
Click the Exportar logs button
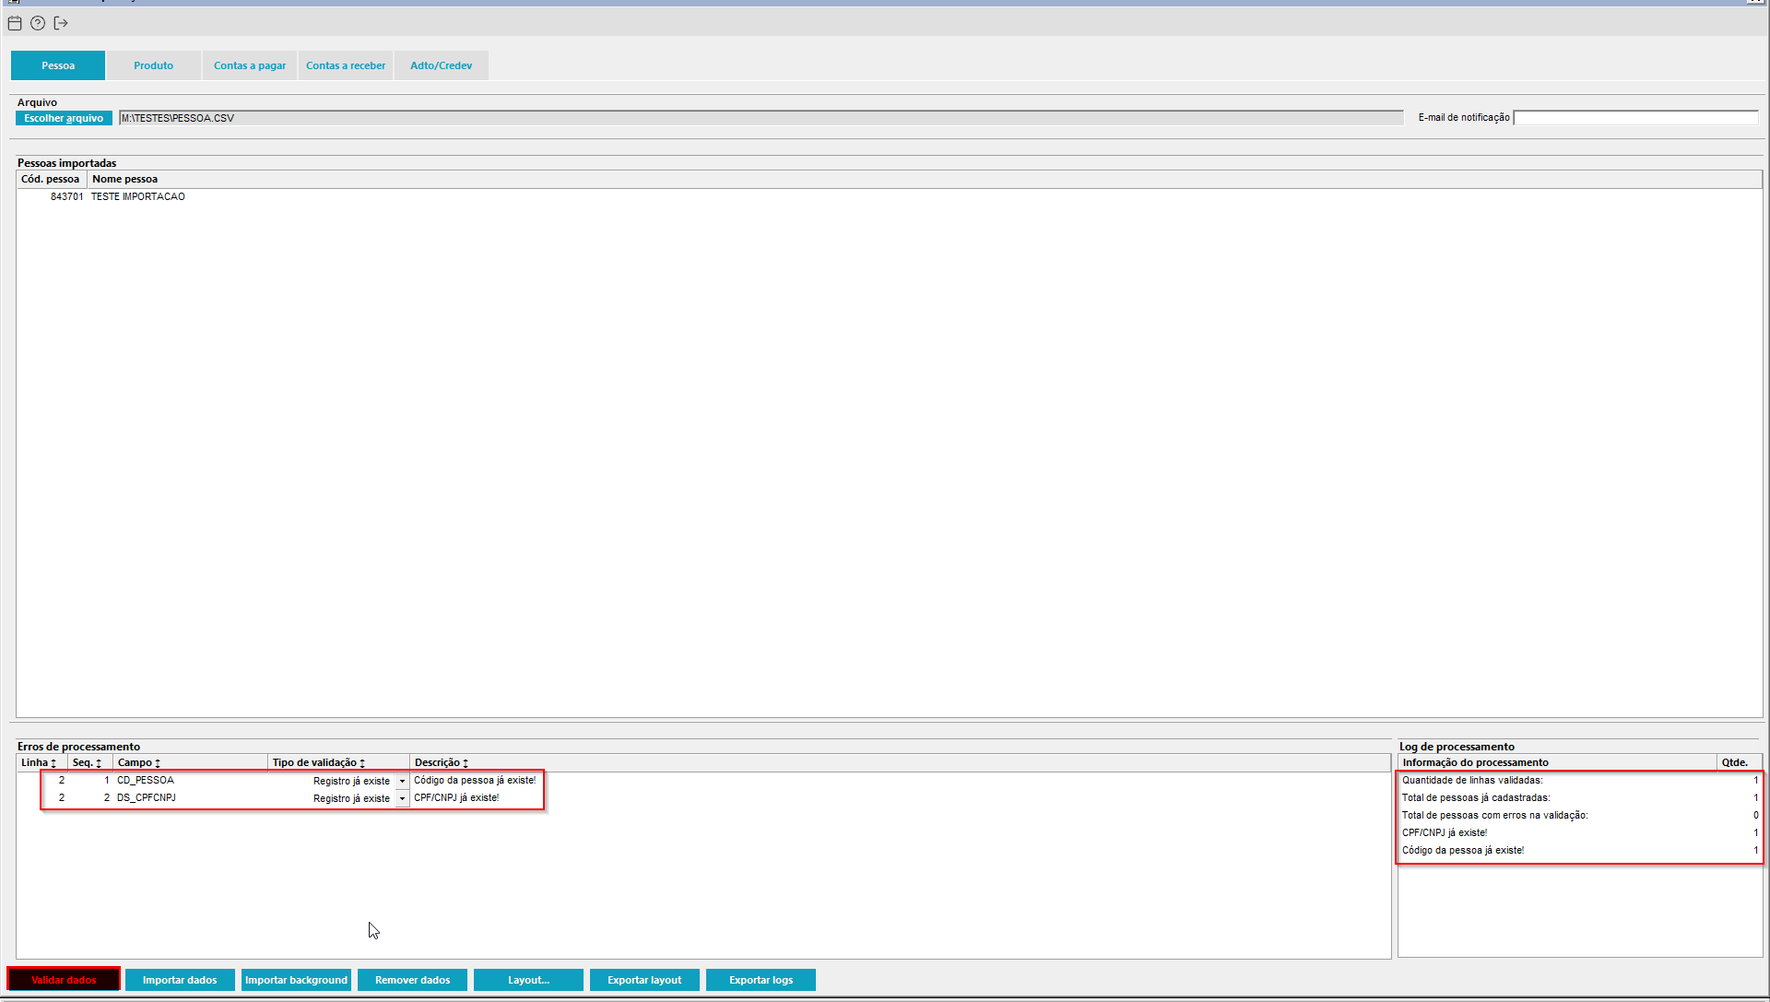[761, 980]
